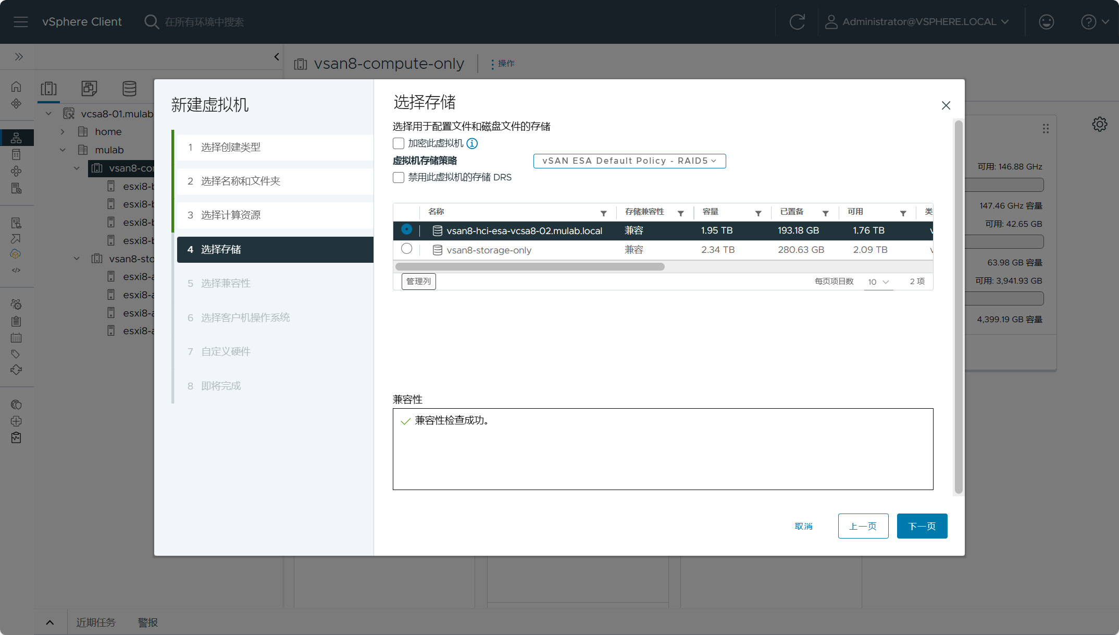Click the Auto Deploy sidebar icon

[16, 239]
